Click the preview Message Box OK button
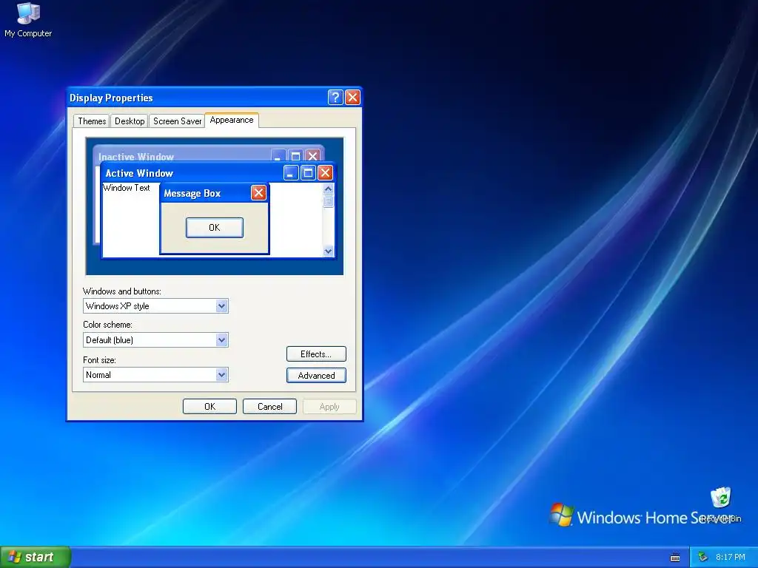This screenshot has height=568, width=758. (x=215, y=228)
